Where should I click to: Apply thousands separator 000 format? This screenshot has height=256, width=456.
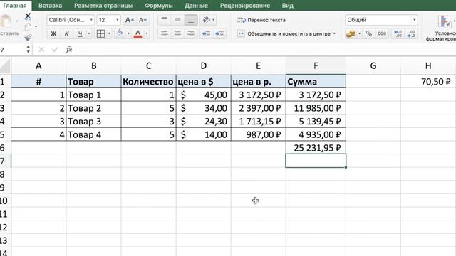pyautogui.click(x=382, y=33)
